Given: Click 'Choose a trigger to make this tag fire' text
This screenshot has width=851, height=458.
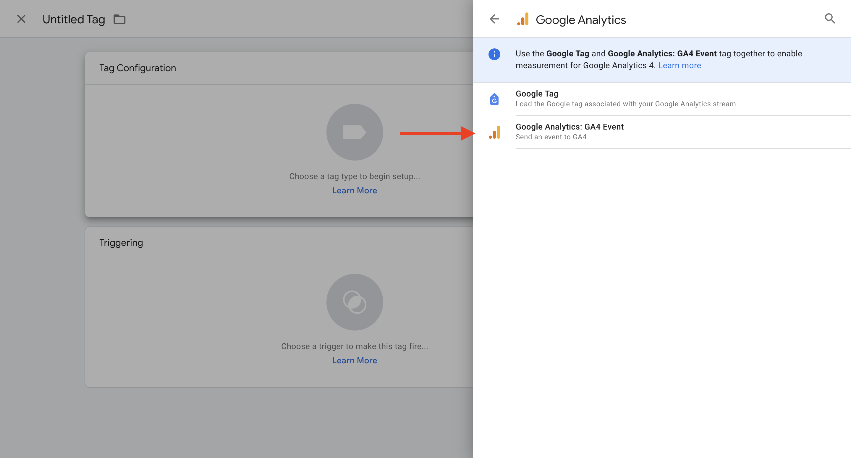Looking at the screenshot, I should click(x=355, y=346).
